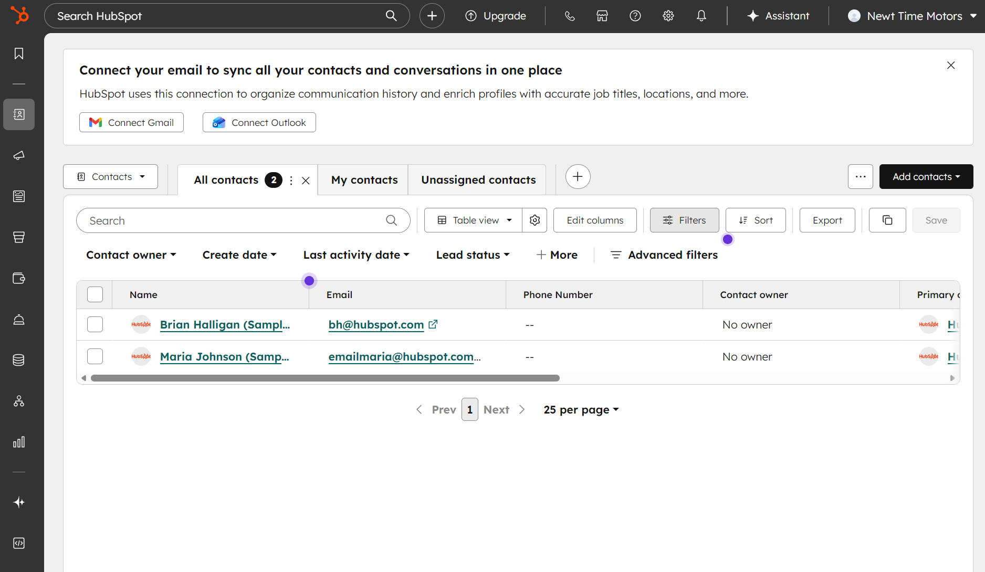
Task: Check the select-all checkbox in table header
Action: [95, 294]
